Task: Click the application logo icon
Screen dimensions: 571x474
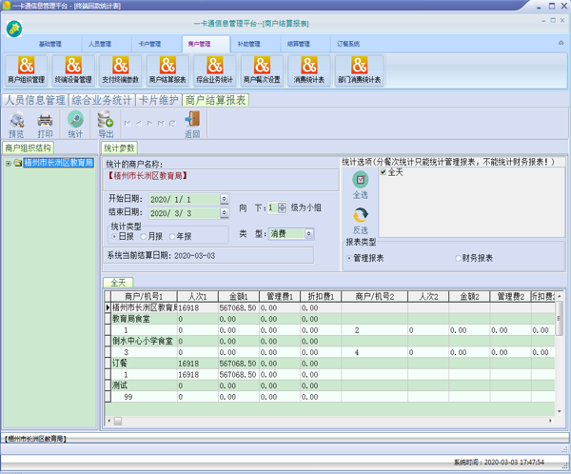Action: [x=14, y=29]
